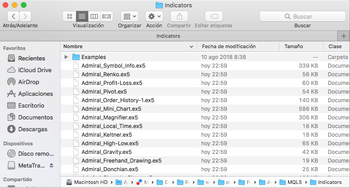350x188 pixels.
Task: Click MQL5 folder in the path bar
Action: pyautogui.click(x=291, y=182)
